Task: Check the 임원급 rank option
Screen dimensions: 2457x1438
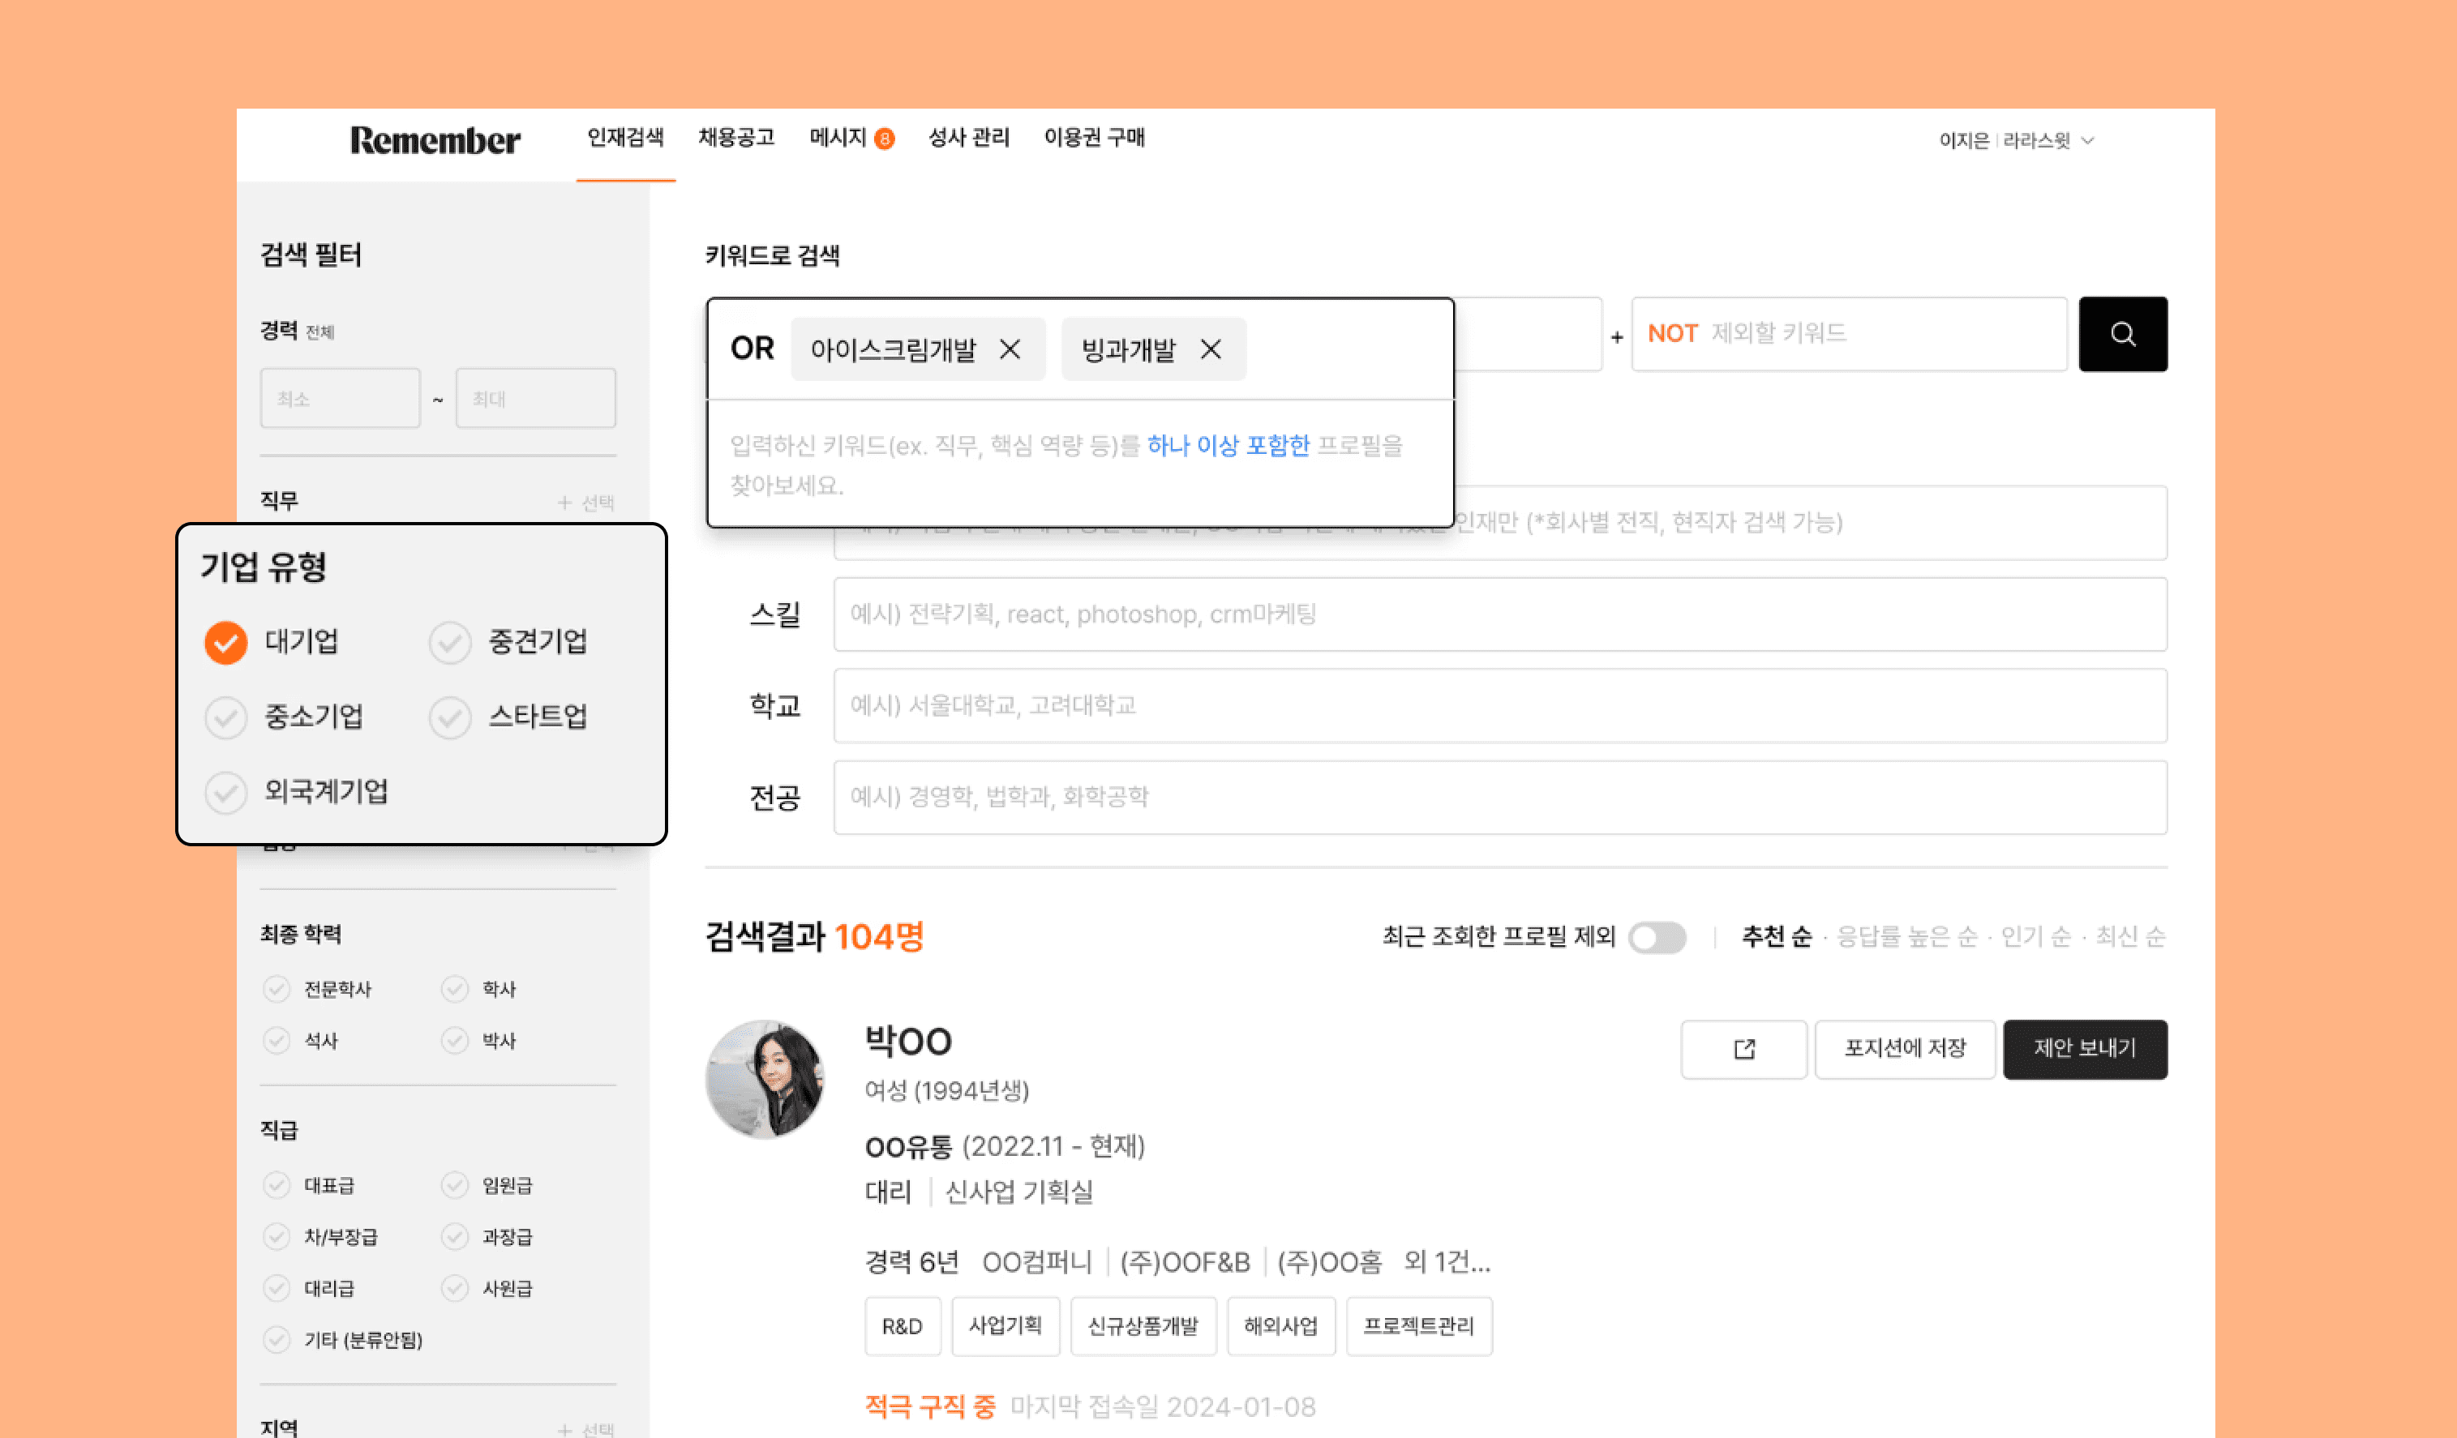Action: pos(454,1185)
